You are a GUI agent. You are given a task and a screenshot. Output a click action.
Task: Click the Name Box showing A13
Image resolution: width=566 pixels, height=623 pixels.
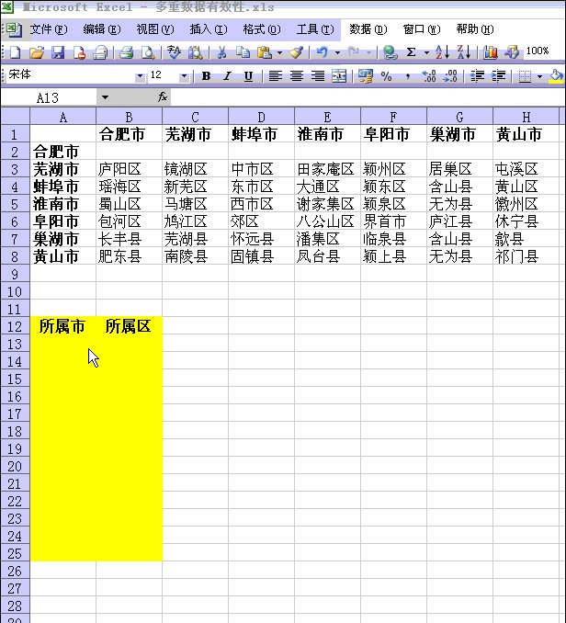tap(49, 97)
